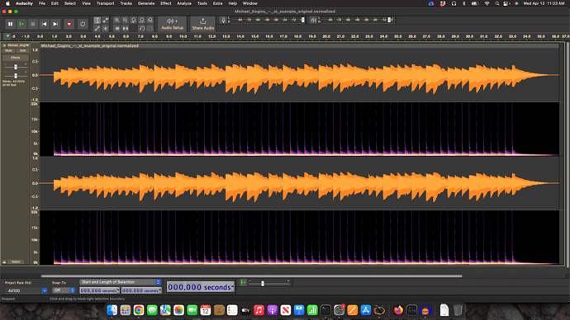Image resolution: width=570 pixels, height=320 pixels.
Task: Click Fit Project to Width zoom icon
Action: pyautogui.click(x=142, y=21)
